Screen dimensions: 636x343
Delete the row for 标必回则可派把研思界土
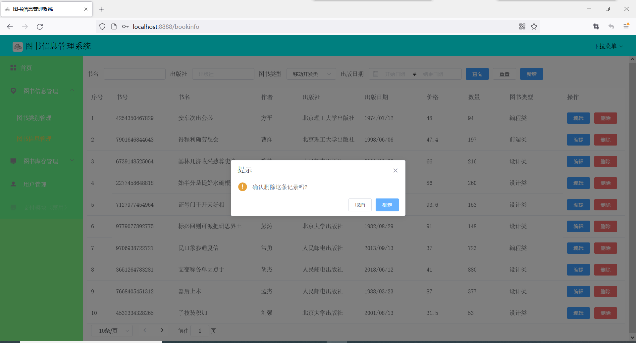606,226
